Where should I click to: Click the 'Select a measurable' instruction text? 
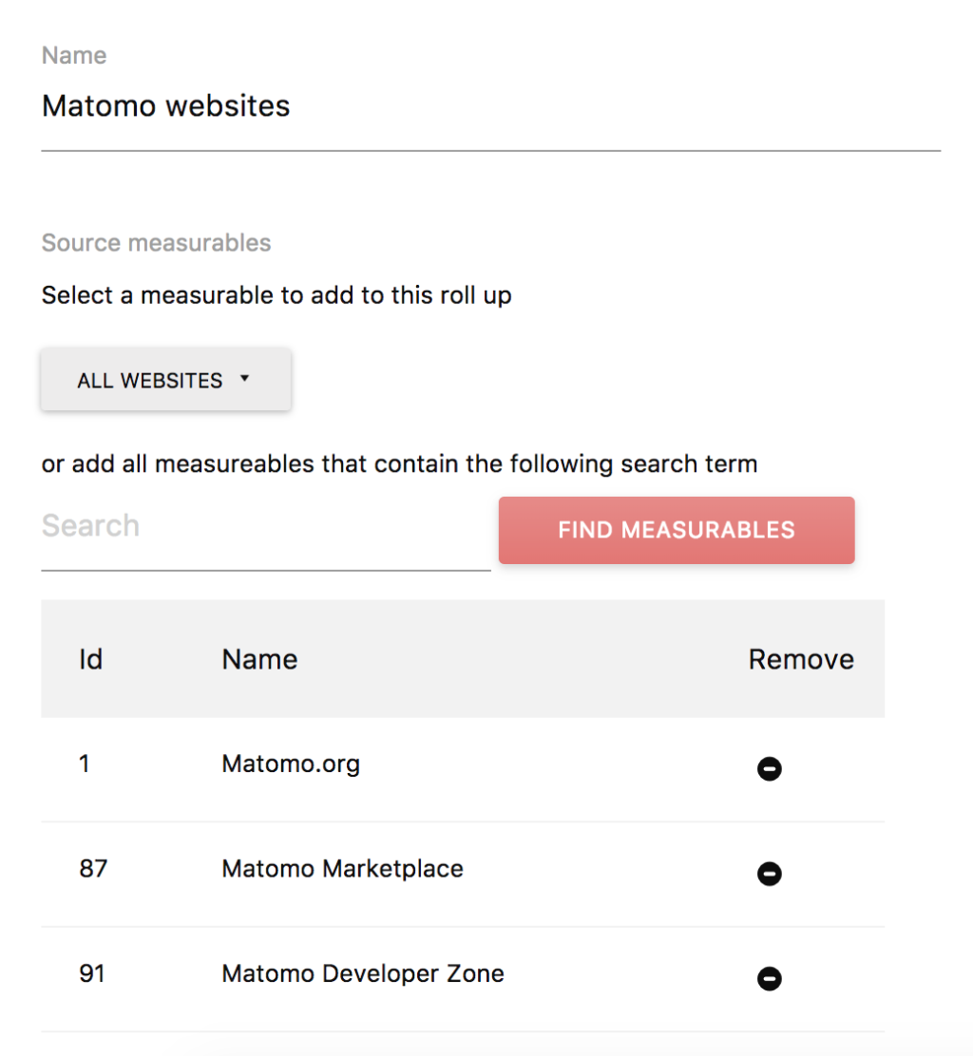tap(277, 295)
